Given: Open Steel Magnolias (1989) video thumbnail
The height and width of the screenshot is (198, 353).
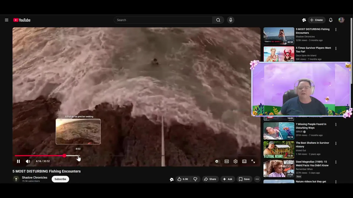Looking at the screenshot, I should pos(279,168).
